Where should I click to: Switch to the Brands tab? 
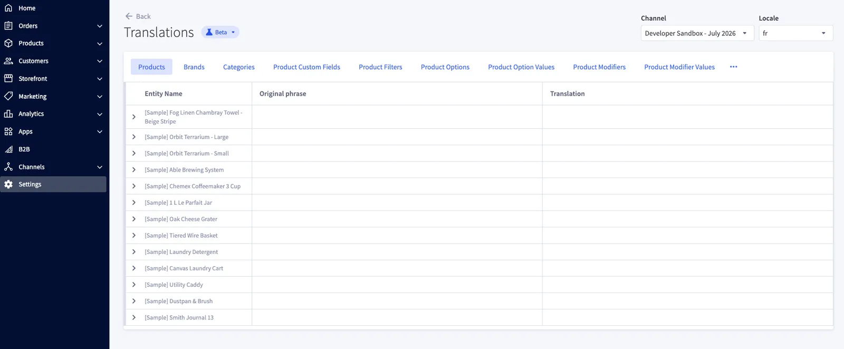194,67
